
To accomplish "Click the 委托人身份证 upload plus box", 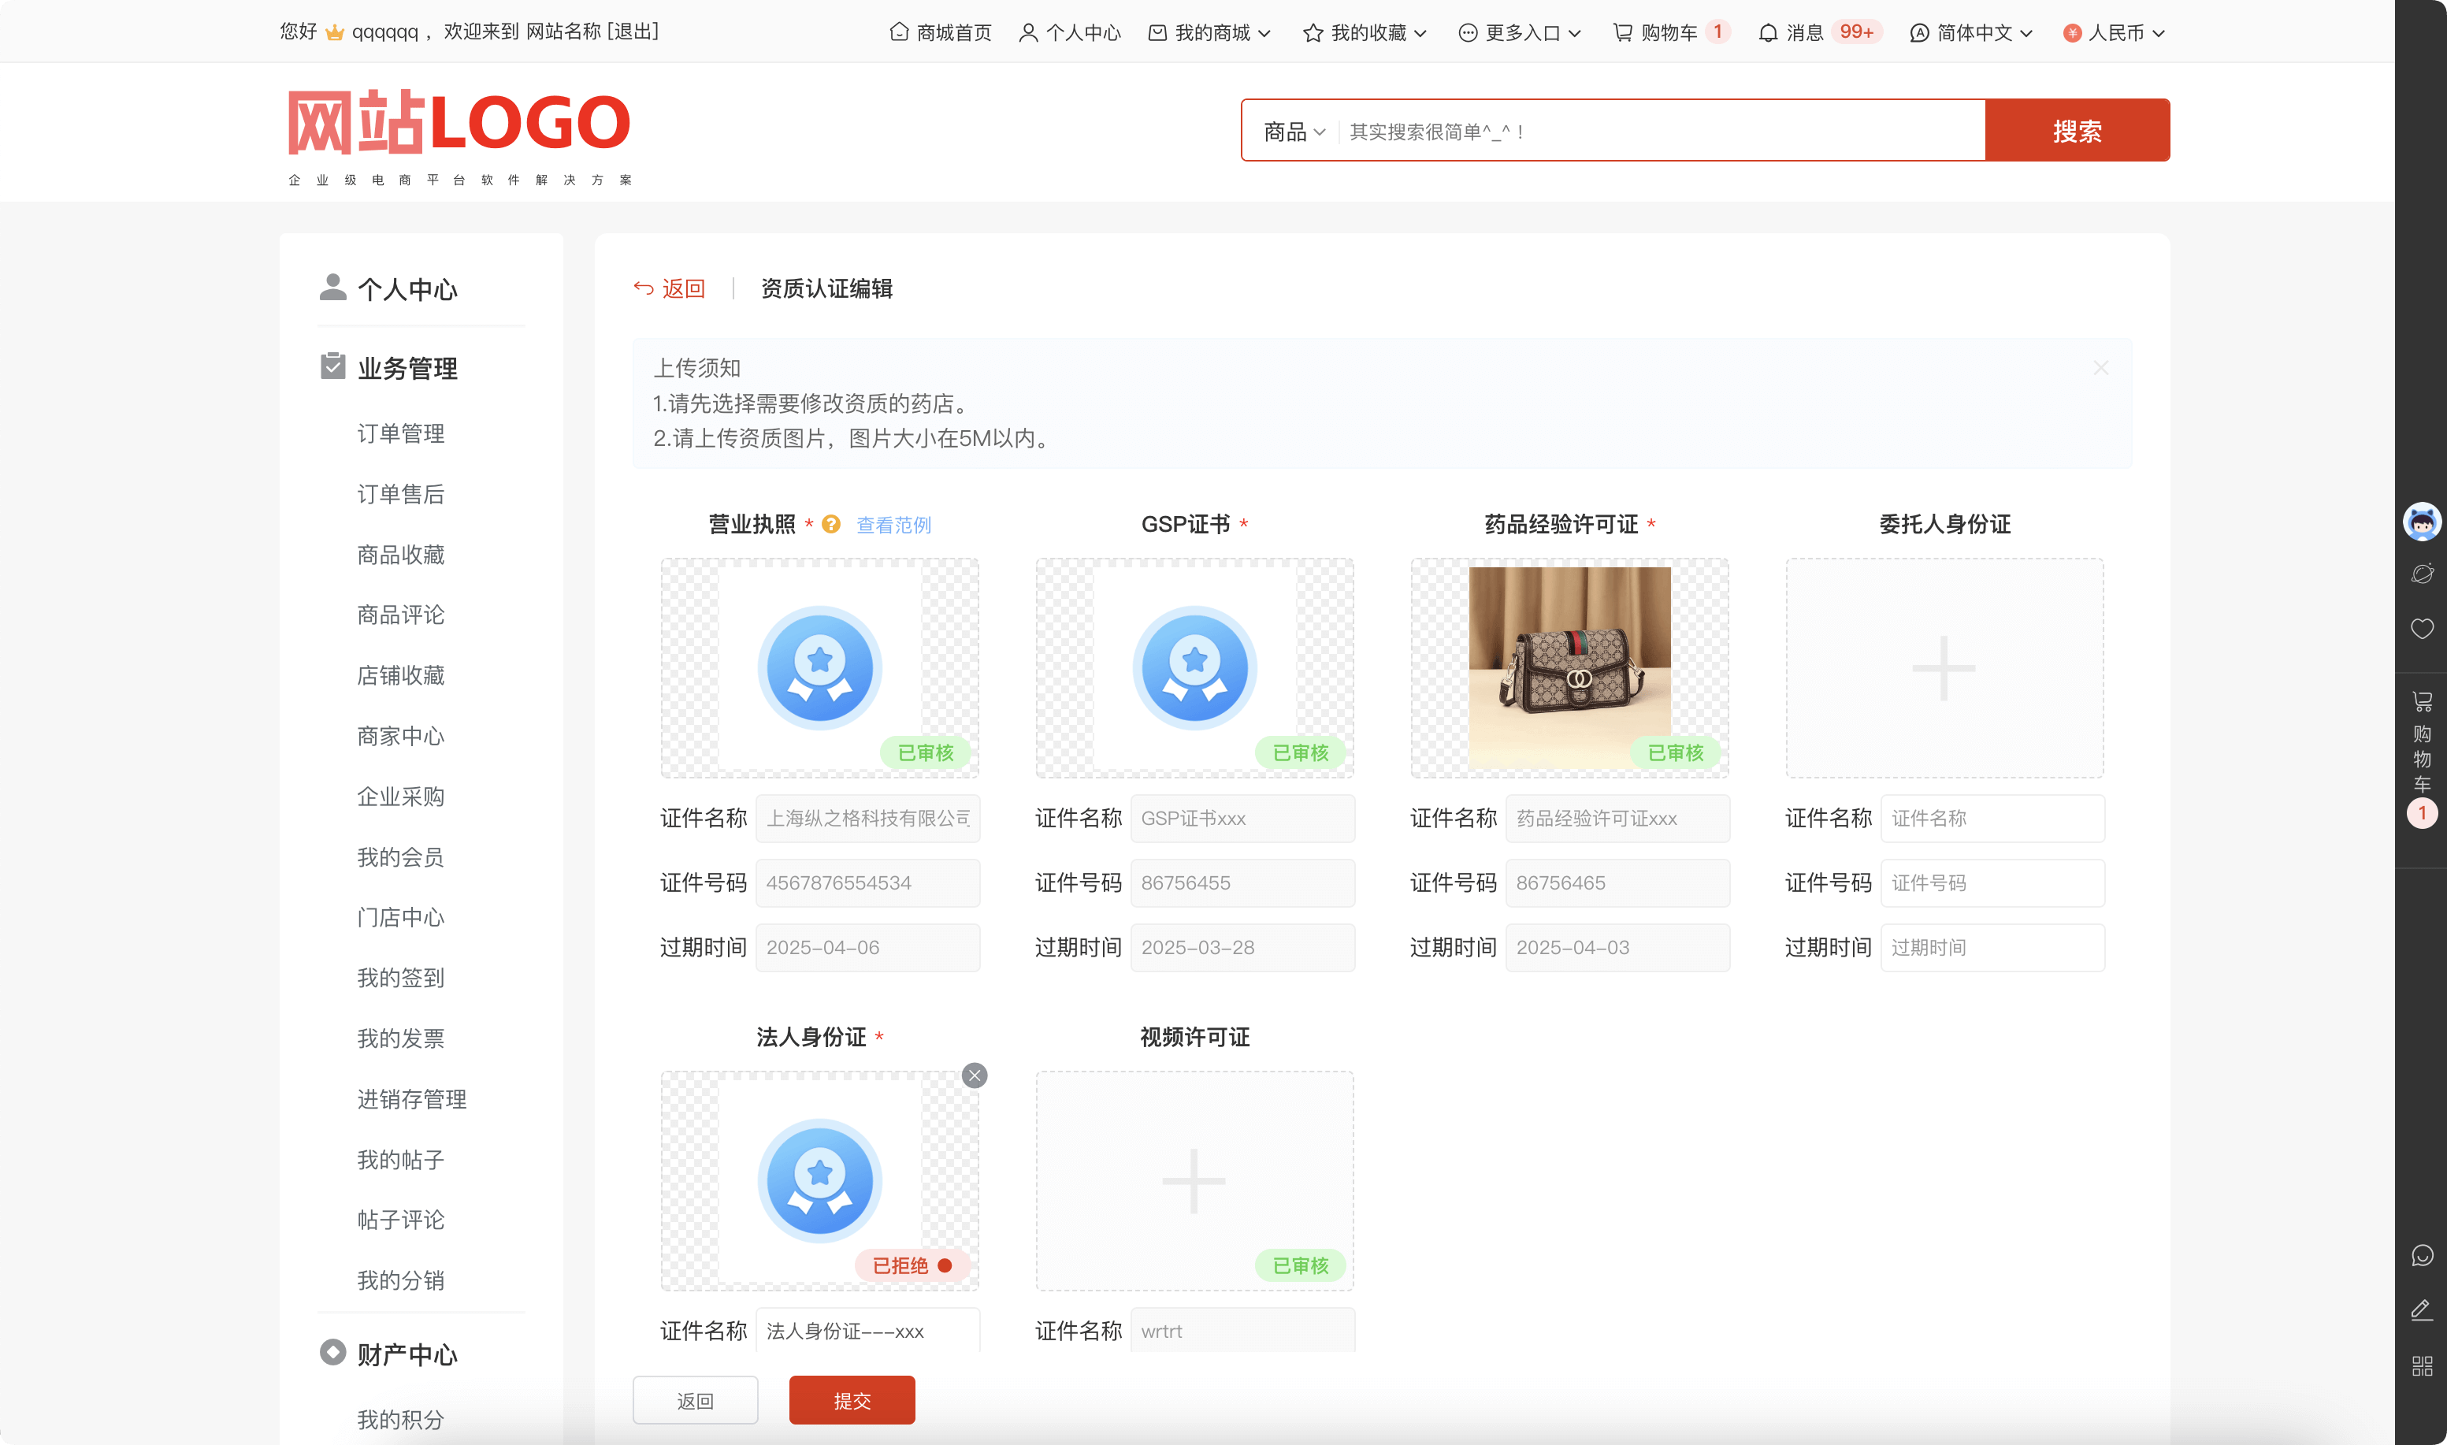I will (x=1944, y=668).
